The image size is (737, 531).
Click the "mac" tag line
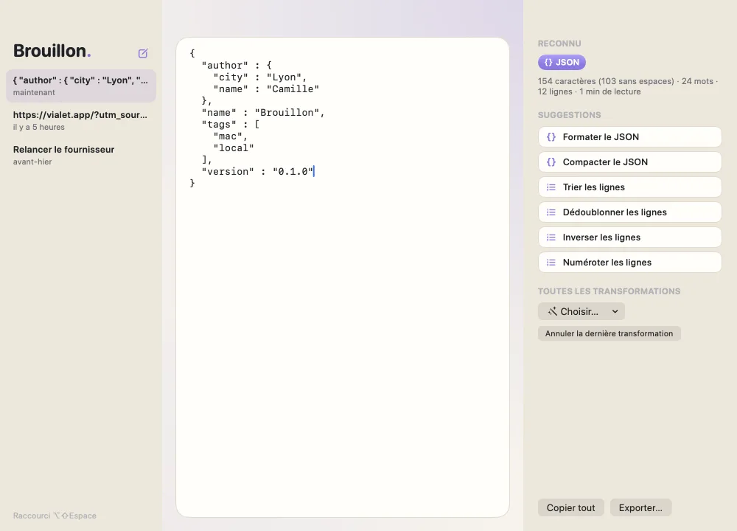click(x=230, y=136)
